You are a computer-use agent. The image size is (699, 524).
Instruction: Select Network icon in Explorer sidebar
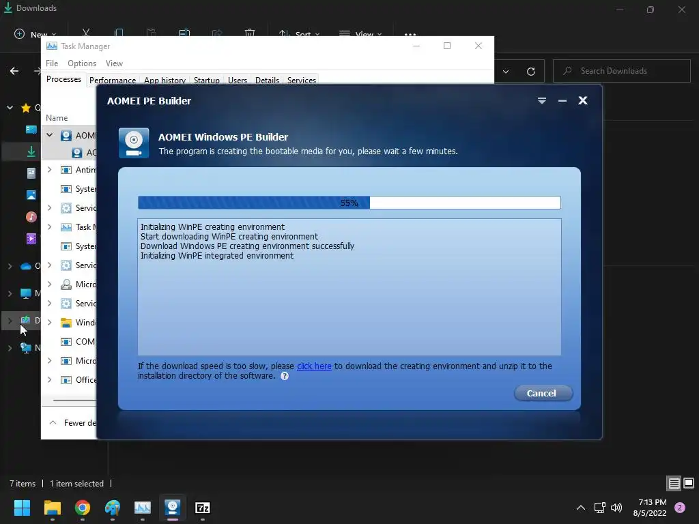[x=26, y=347]
